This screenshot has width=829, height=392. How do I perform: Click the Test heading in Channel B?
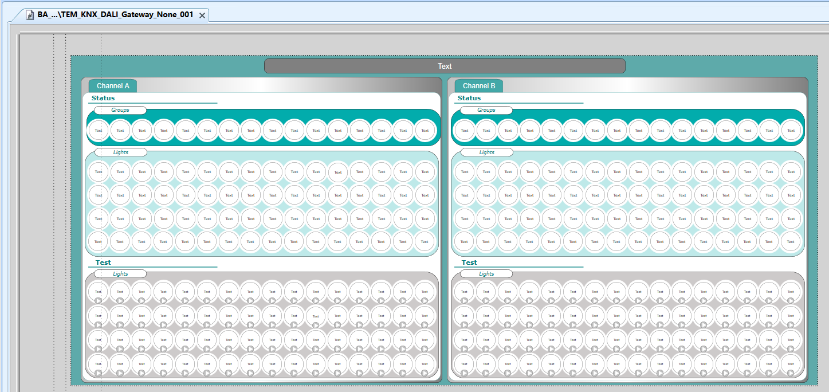[x=469, y=262]
